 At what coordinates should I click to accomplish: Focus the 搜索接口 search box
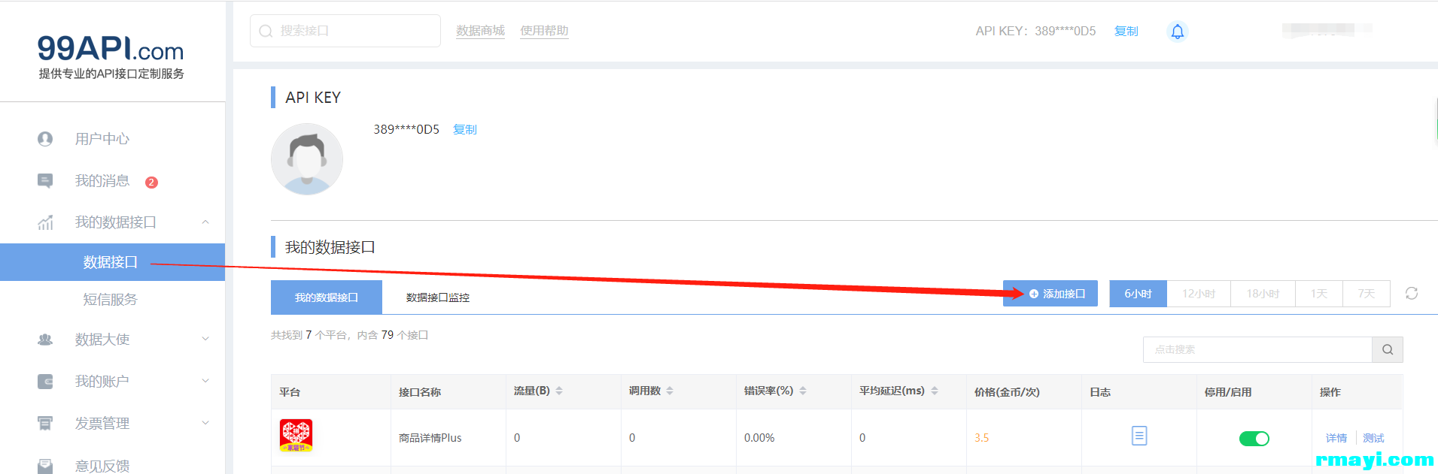(345, 31)
